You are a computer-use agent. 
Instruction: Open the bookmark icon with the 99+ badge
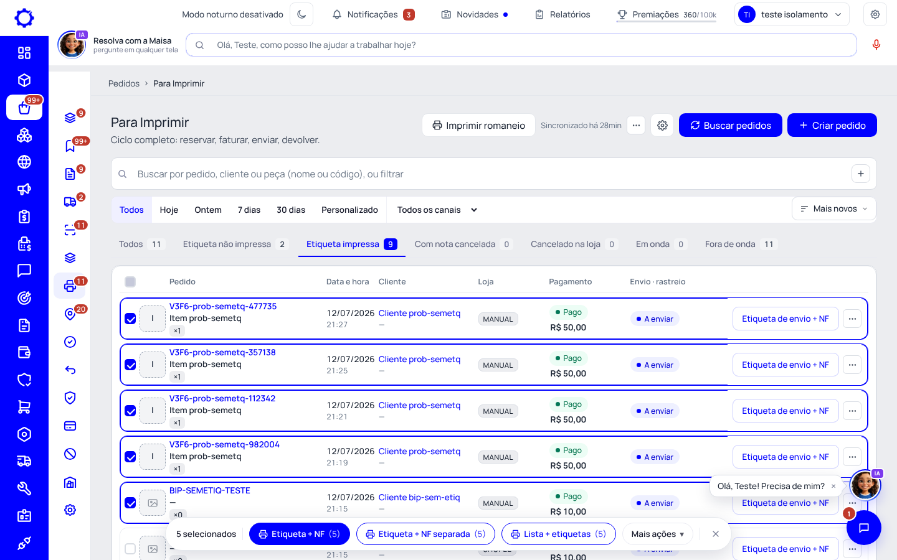click(70, 146)
